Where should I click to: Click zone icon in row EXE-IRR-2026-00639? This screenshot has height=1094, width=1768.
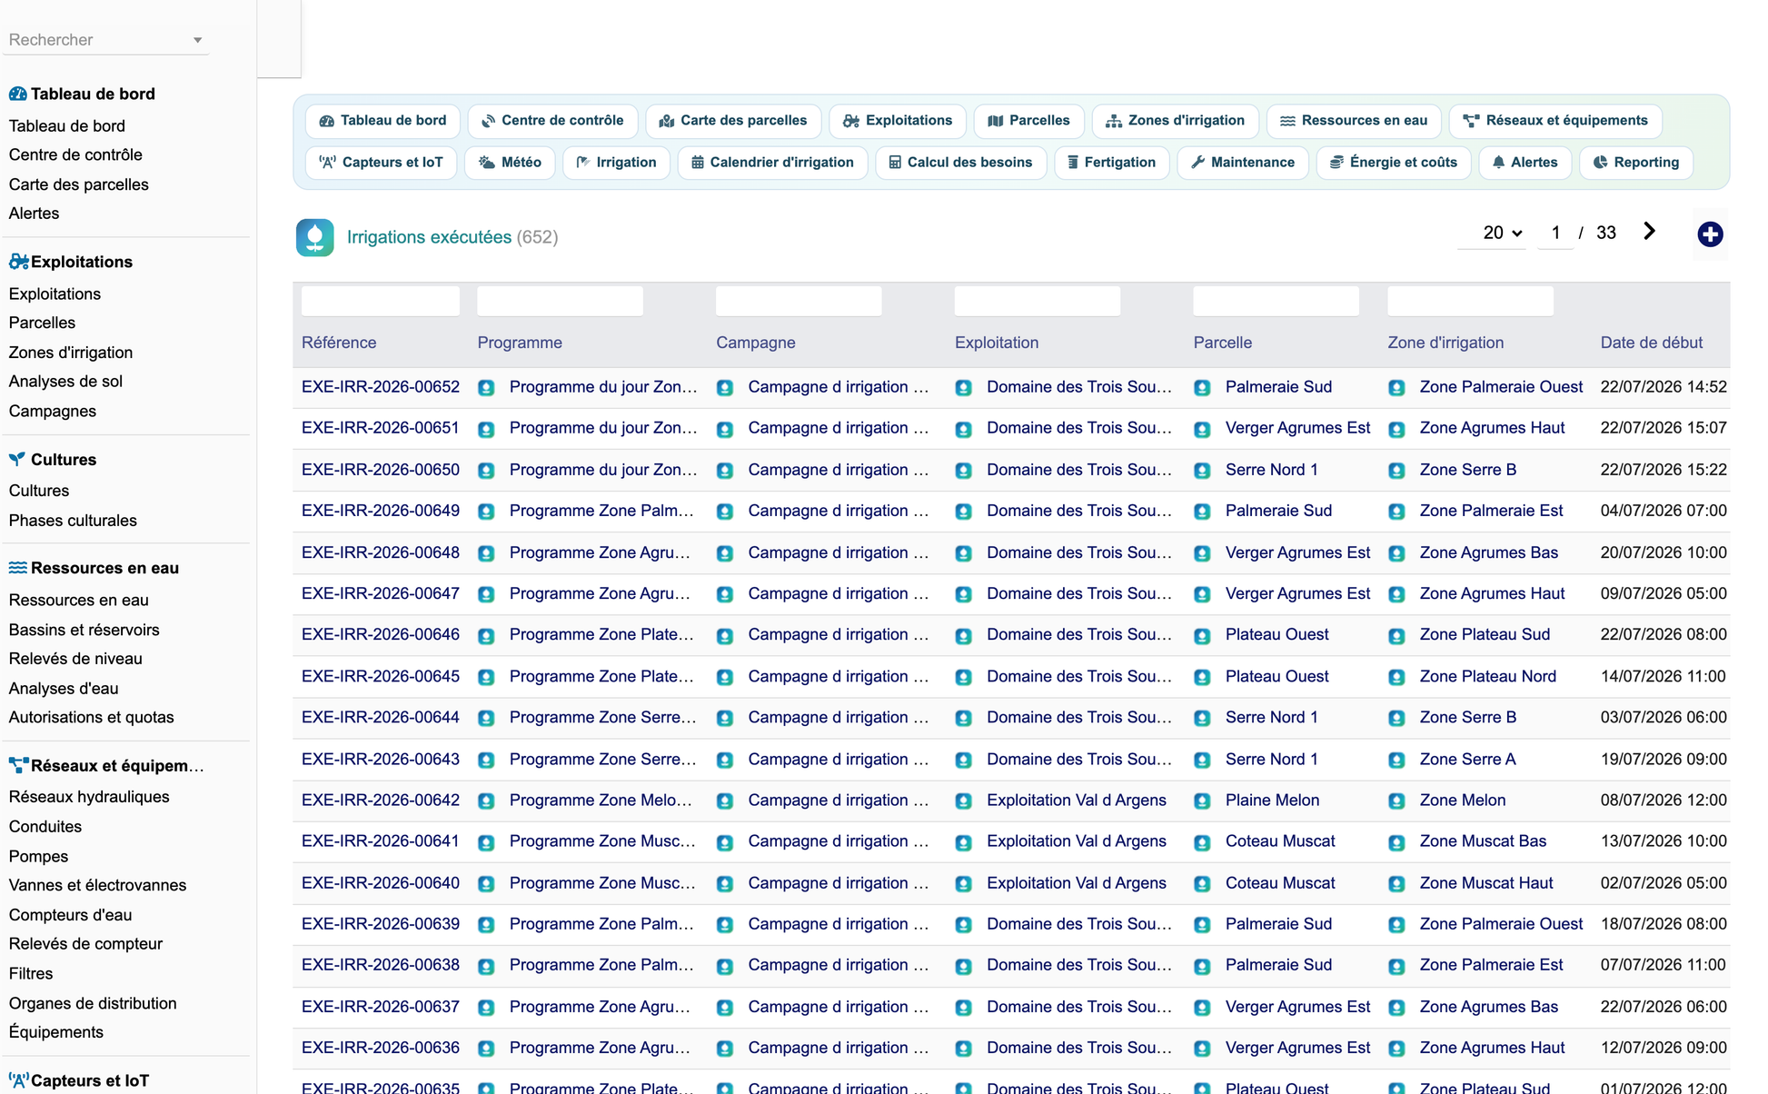tap(1396, 925)
